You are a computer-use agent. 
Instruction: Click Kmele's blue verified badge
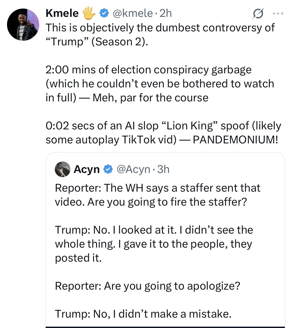pos(104,13)
